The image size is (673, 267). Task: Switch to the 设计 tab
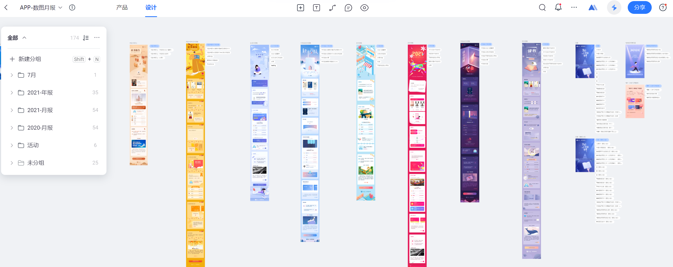point(151,8)
